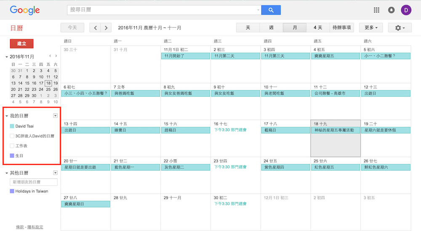The height and width of the screenshot is (231, 421).
Task: Open the Google apps grid
Action: (x=376, y=10)
